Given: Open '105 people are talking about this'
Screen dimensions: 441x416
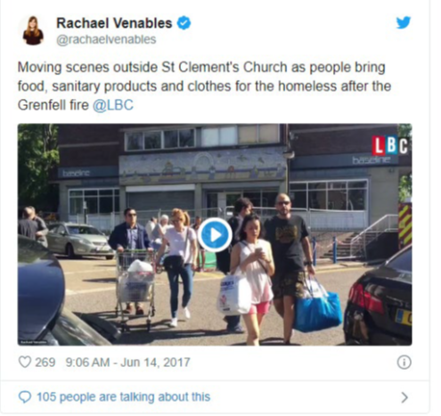Looking at the screenshot, I should (123, 396).
